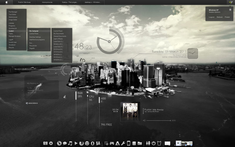The image size is (235, 147).
Task: Open settings gear in the dock
Action: tap(51, 143)
